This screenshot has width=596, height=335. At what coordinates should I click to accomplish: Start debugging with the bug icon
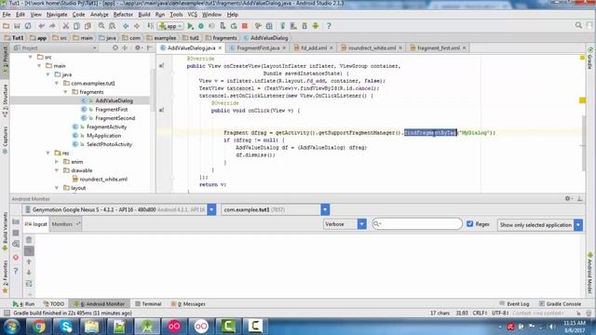[201, 26]
